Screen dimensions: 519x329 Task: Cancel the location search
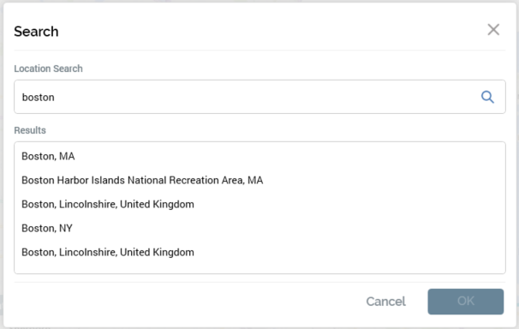click(385, 302)
